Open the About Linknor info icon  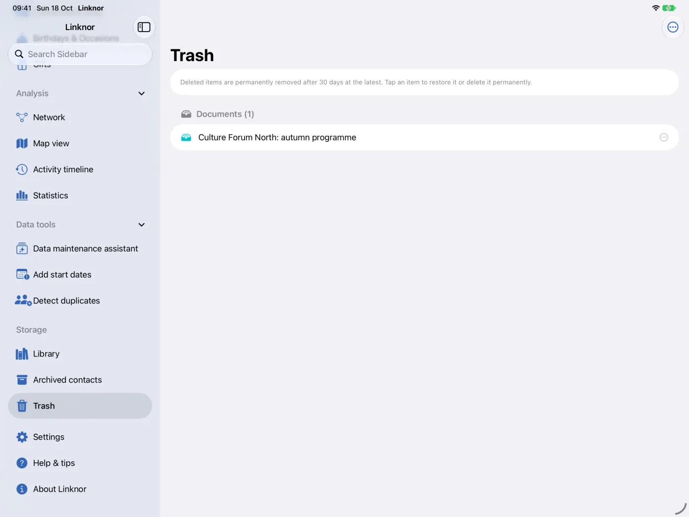22,489
